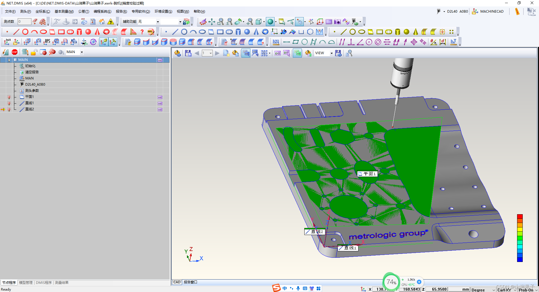Click the camera snapshot icon
This screenshot has width=539, height=292.
click(337, 22)
